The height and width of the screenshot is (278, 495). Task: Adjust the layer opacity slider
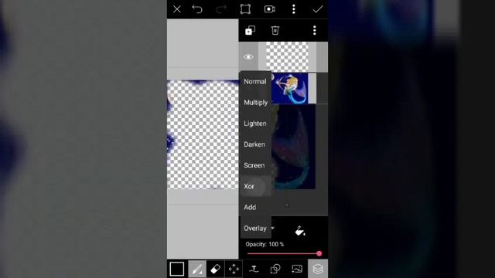click(284, 253)
